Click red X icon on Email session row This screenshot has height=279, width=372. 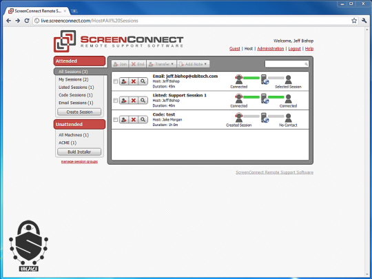pyautogui.click(x=134, y=81)
